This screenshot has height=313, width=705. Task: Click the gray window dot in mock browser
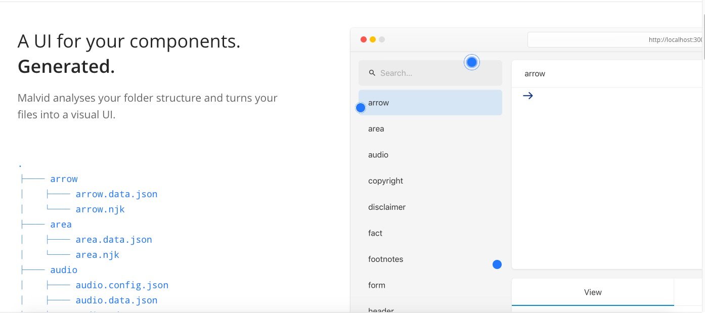[x=382, y=39]
